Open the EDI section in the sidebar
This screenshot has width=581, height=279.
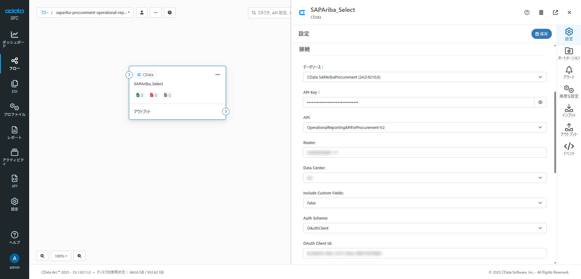tap(14, 87)
